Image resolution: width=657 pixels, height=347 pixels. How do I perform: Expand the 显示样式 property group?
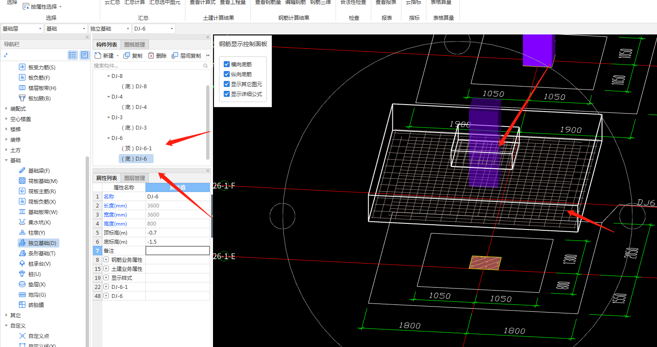point(106,278)
